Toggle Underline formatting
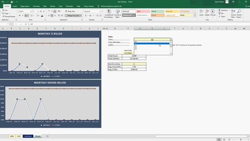This screenshot has height=141, width=250. [26, 16]
